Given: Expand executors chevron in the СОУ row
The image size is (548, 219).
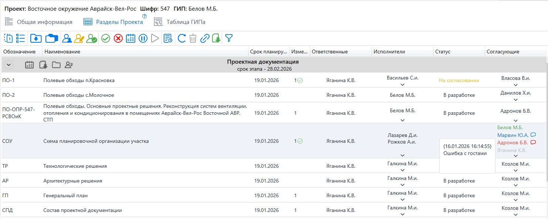Looking at the screenshot, I should 402,155.
